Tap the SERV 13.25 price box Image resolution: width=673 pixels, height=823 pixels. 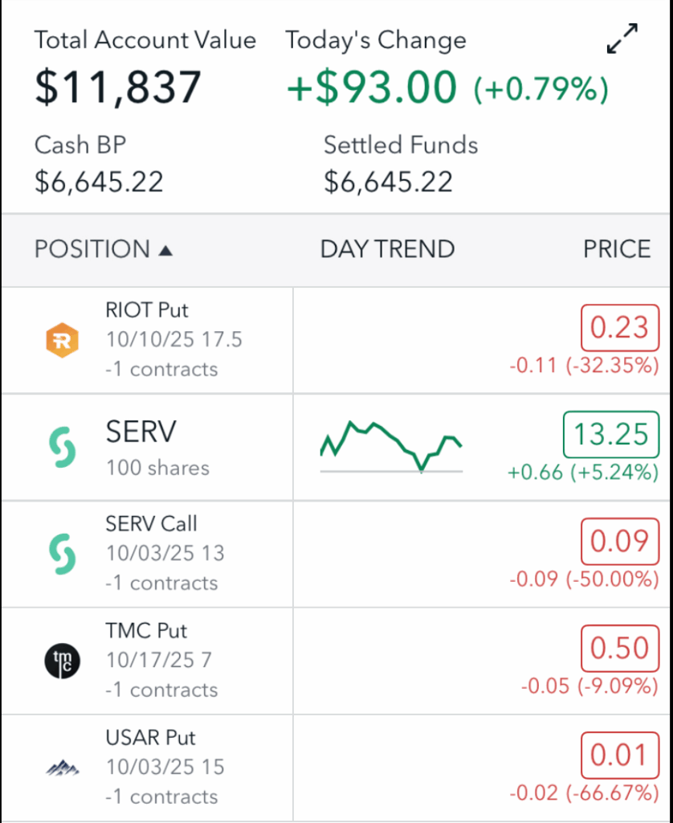pos(610,434)
